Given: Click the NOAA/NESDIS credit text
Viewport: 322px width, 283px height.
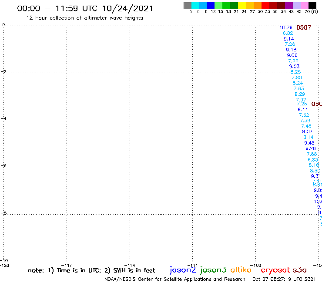Looking at the screenshot, I should pyautogui.click(x=175, y=280).
